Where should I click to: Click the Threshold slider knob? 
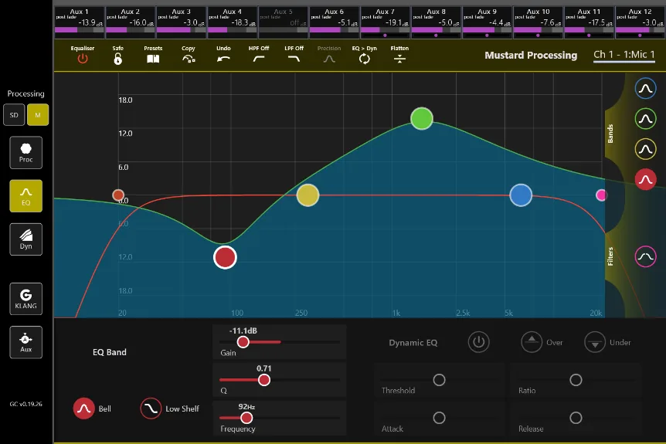(439, 380)
